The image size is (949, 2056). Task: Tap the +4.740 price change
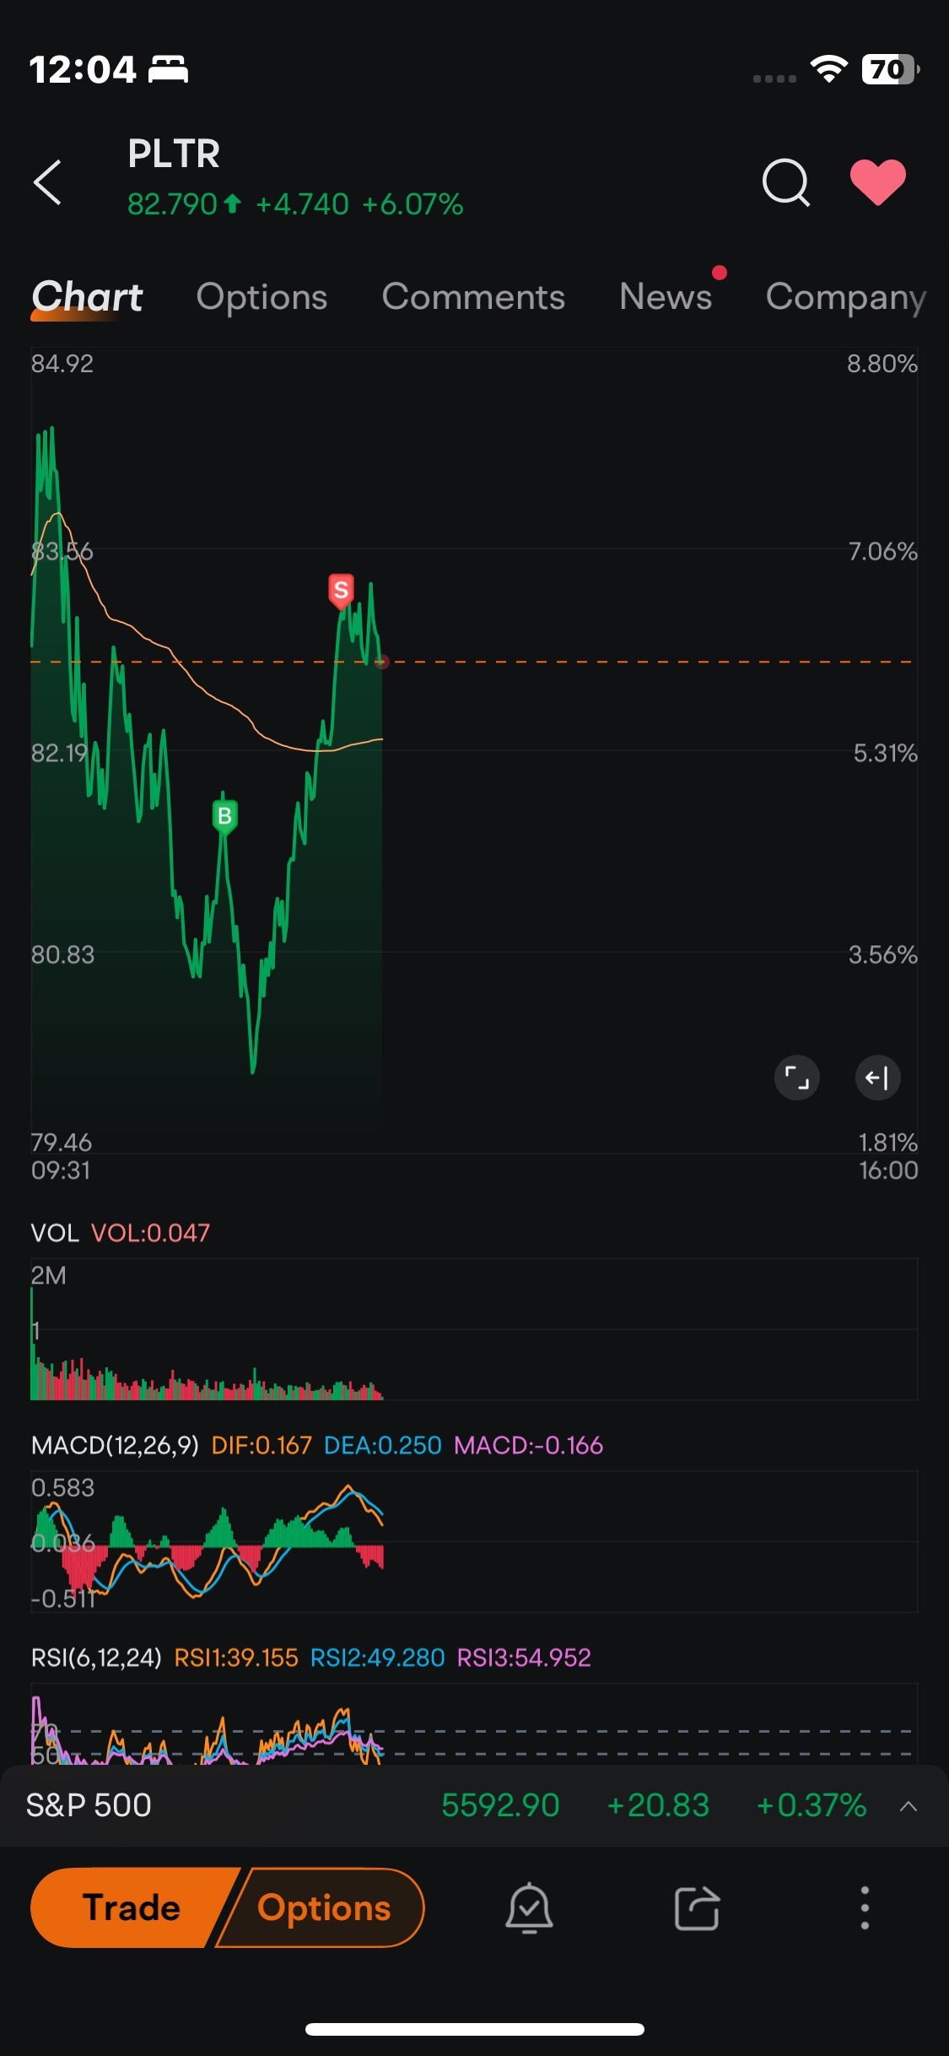(x=302, y=204)
